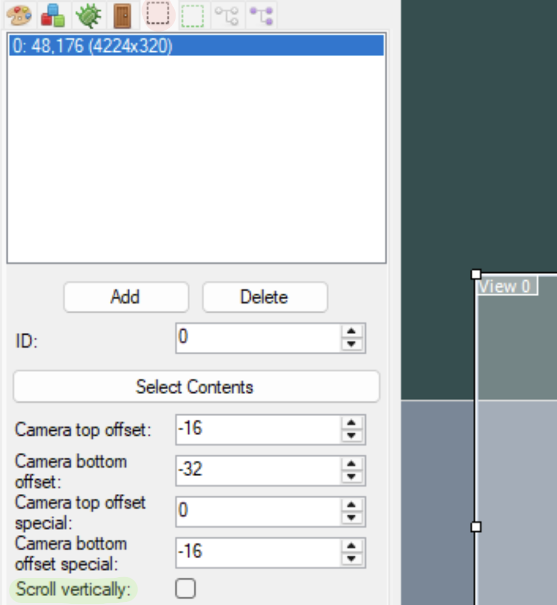
Task: Click the purple path nodes icon
Action: click(x=261, y=15)
